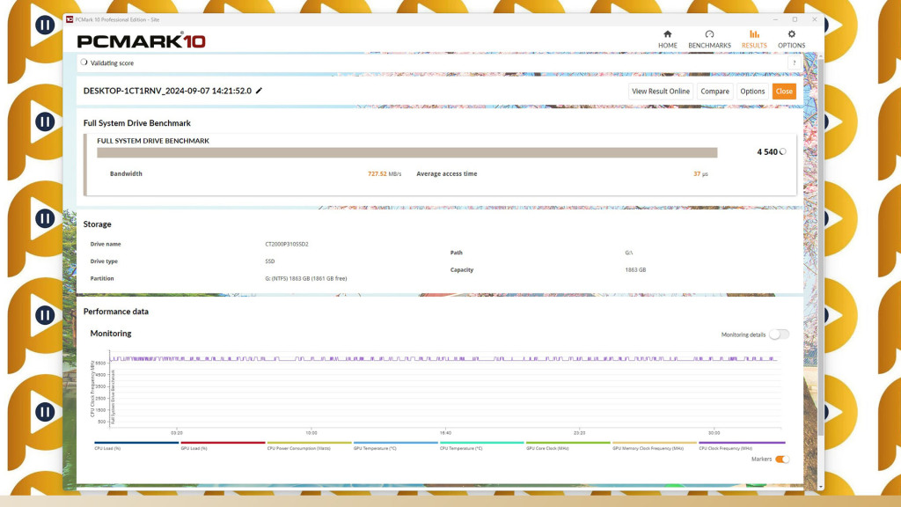This screenshot has width=901, height=507.
Task: Click the Average access time label
Action: (446, 173)
